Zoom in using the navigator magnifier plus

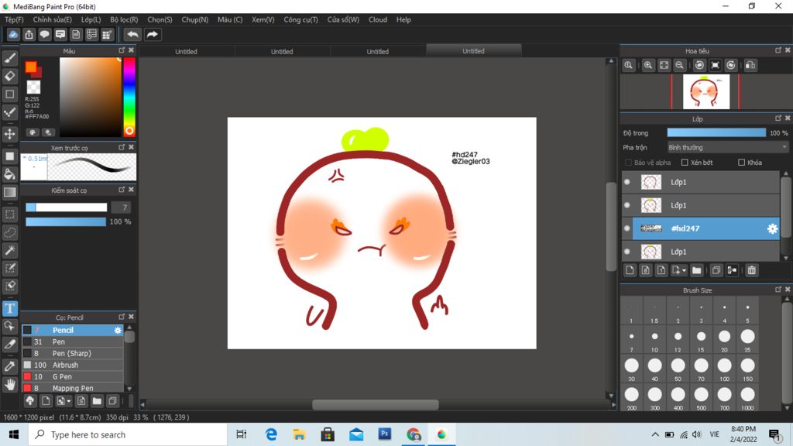[x=648, y=65]
